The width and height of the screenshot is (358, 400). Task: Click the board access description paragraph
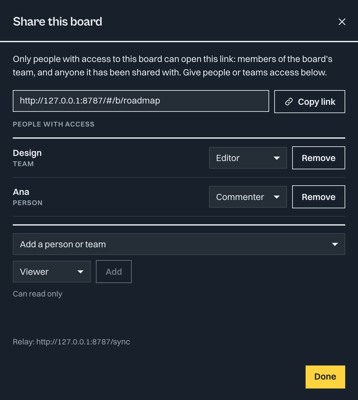tap(173, 66)
